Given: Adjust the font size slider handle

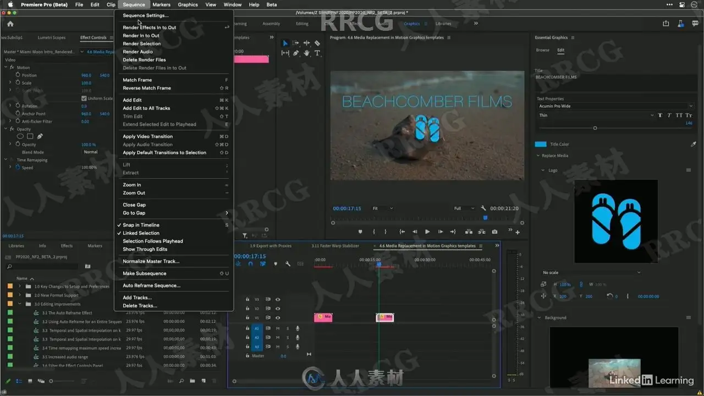Looking at the screenshot, I should (595, 128).
